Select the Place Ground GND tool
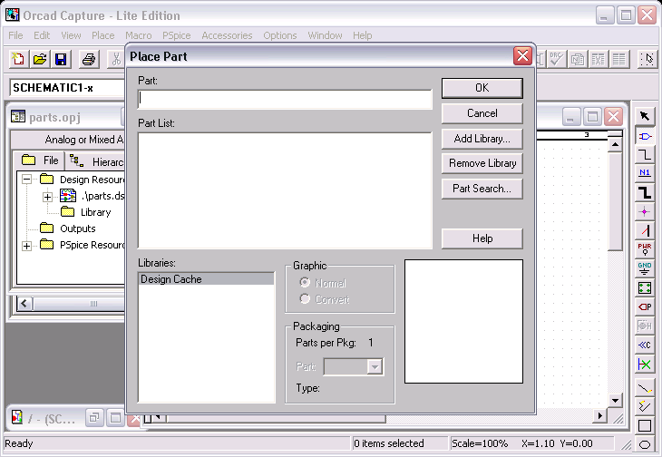Viewport: 662px width, 457px height. (x=644, y=268)
